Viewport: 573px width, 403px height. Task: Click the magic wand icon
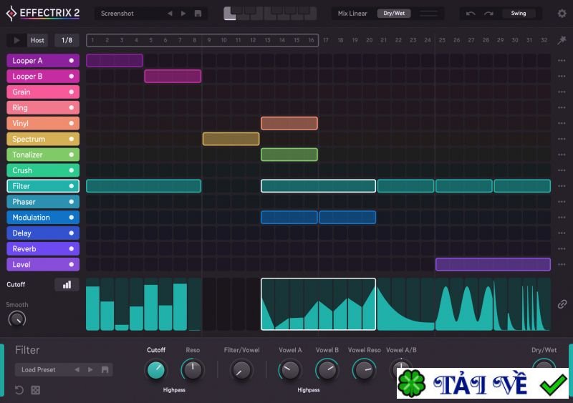[x=562, y=40]
